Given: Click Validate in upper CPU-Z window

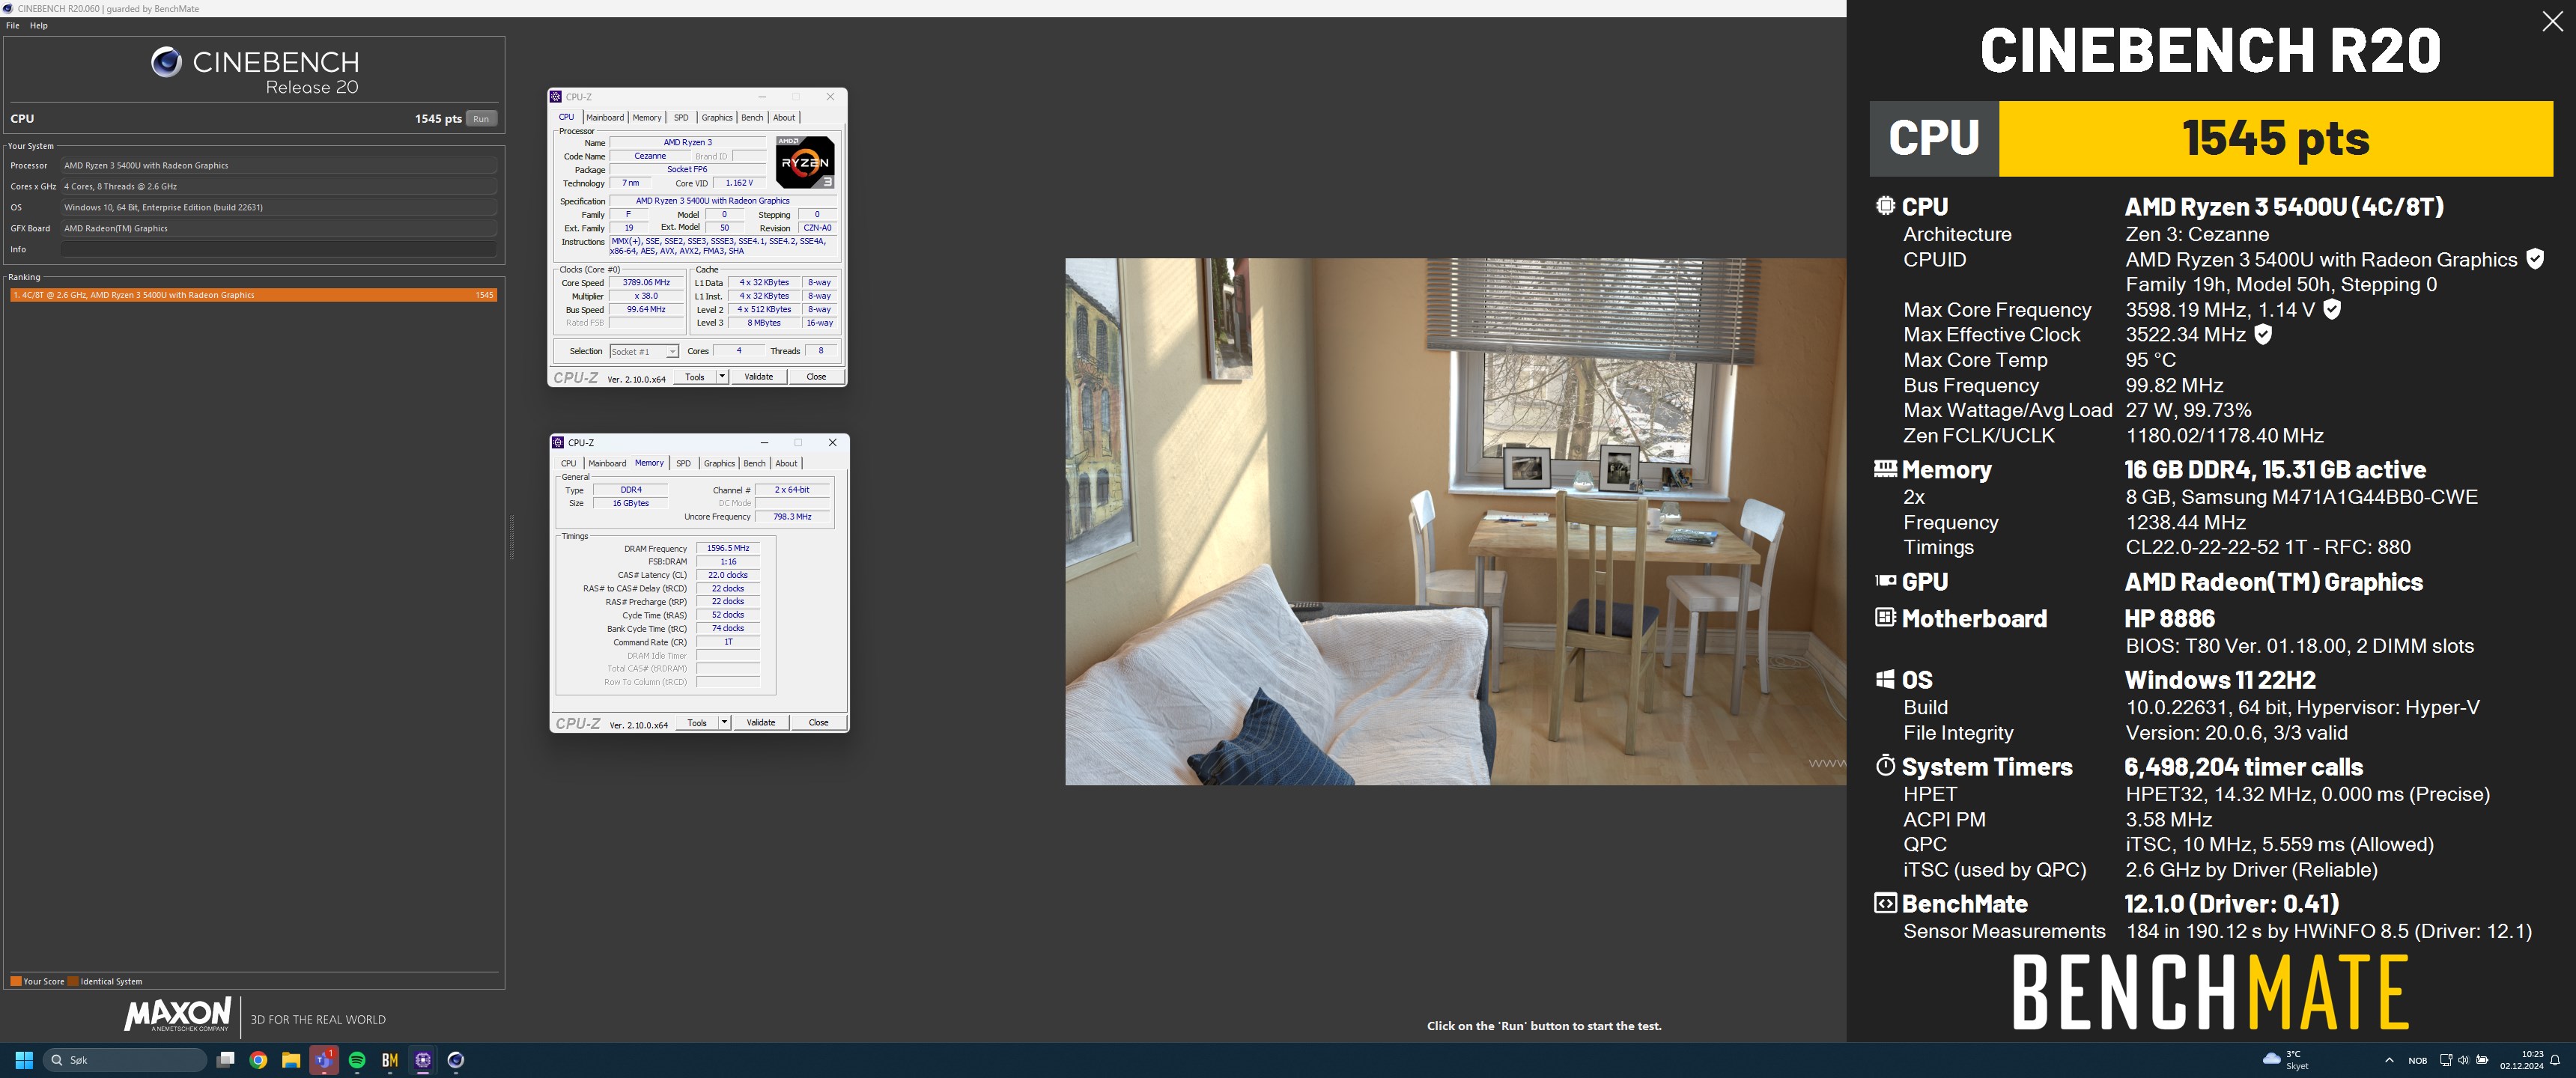Looking at the screenshot, I should pos(759,377).
